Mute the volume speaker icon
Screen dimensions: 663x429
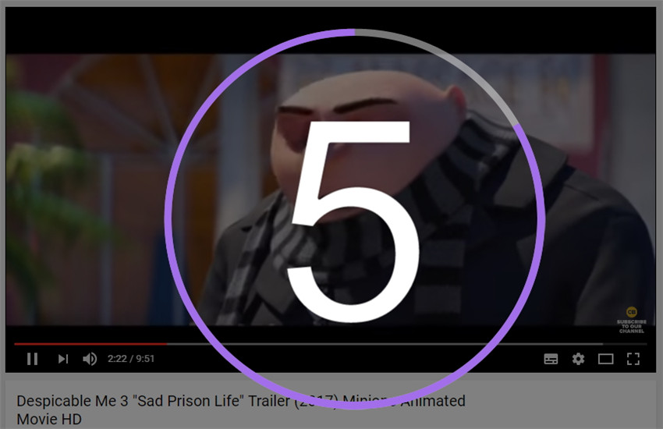tap(90, 359)
